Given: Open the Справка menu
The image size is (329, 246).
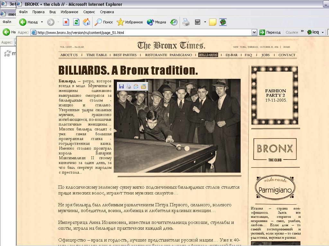Looking at the screenshot, I should coord(107,12).
